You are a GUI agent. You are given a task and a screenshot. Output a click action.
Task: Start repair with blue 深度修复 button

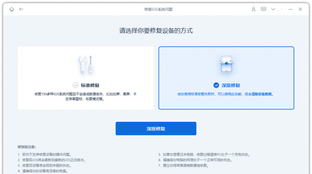(x=156, y=128)
